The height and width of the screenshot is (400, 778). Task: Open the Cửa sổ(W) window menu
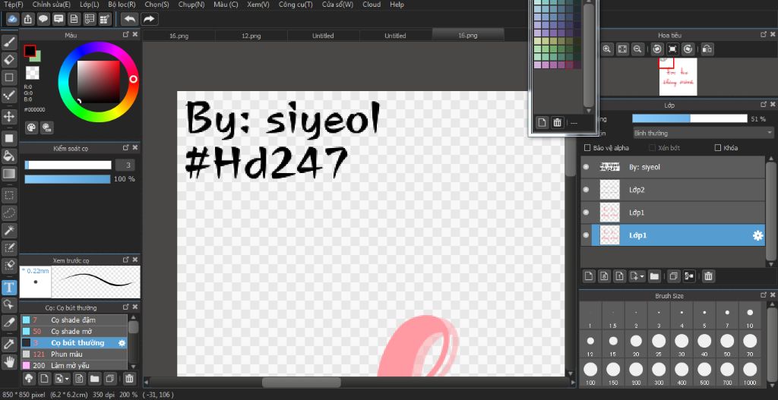(x=337, y=5)
